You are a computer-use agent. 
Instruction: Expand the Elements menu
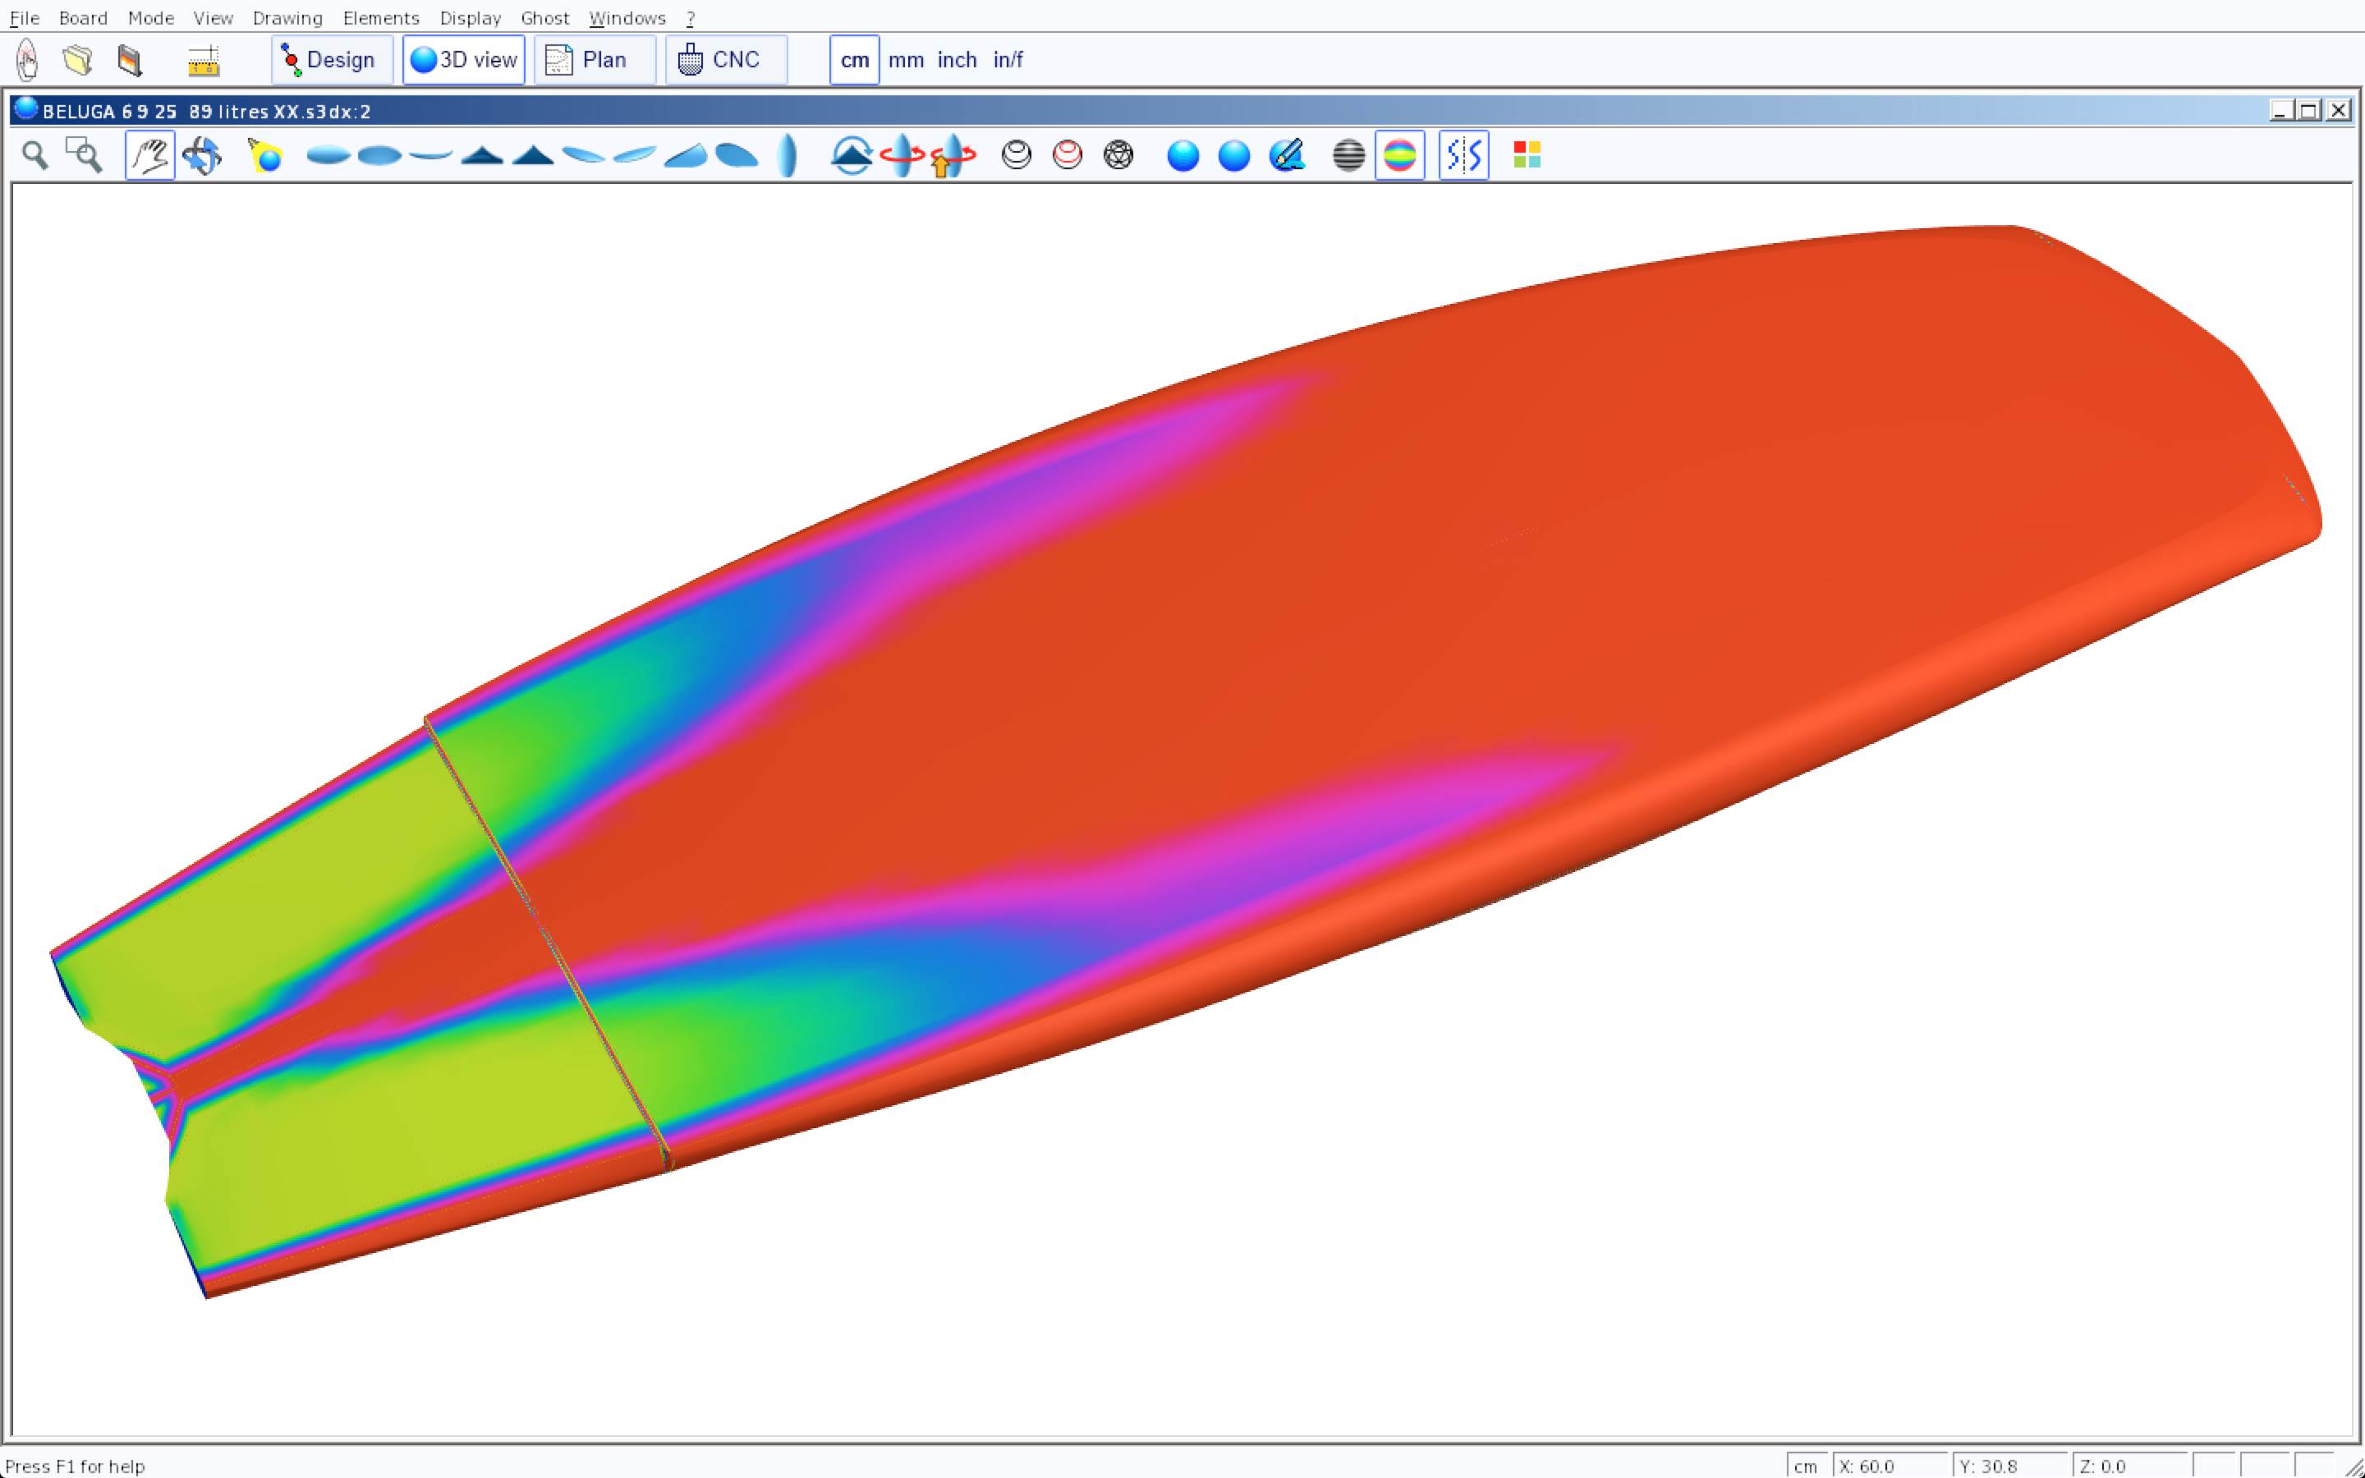click(381, 17)
